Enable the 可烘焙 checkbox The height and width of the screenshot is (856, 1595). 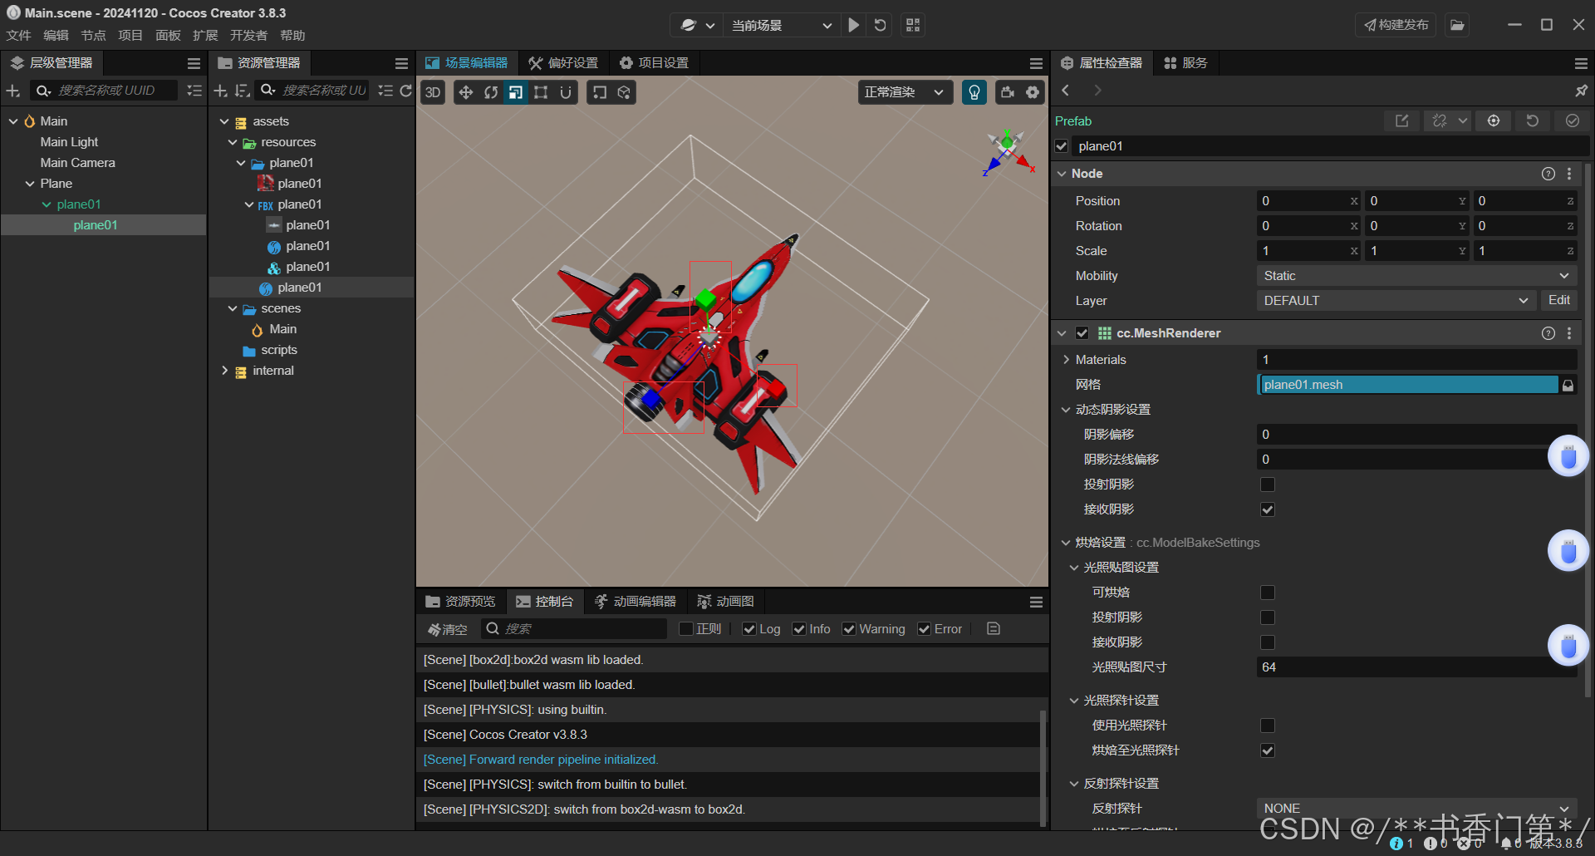coord(1268,593)
